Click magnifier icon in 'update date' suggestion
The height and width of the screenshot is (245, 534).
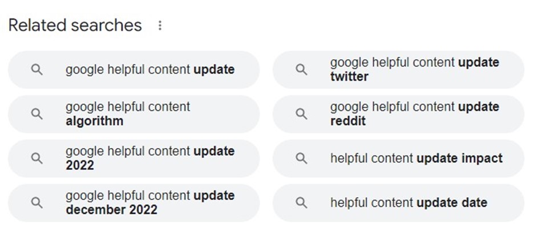pyautogui.click(x=301, y=203)
